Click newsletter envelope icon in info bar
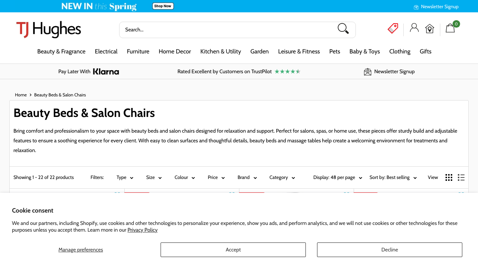This screenshot has height=269, width=478. [x=367, y=72]
